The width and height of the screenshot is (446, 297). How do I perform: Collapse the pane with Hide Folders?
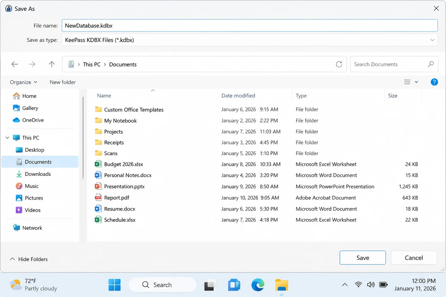pyautogui.click(x=29, y=259)
